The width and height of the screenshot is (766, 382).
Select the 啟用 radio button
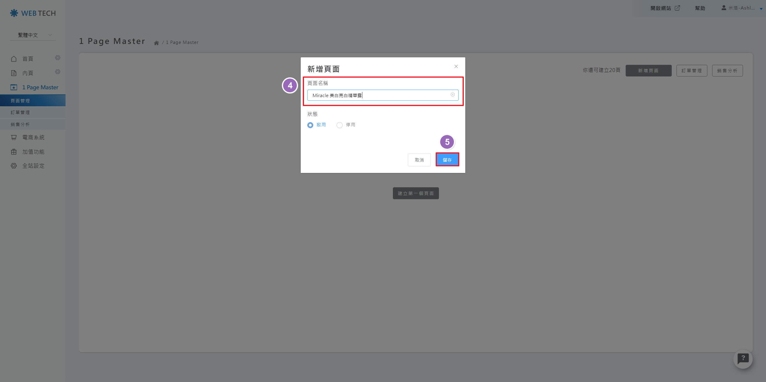pos(310,125)
